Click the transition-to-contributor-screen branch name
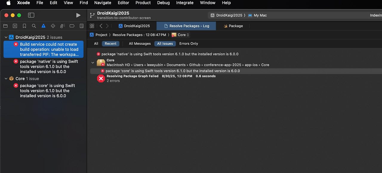The height and width of the screenshot is (173, 382). coord(124,18)
